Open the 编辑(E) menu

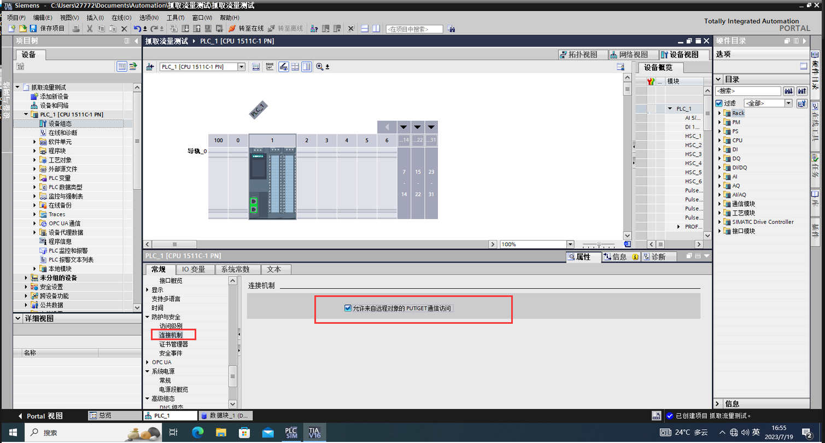tap(43, 18)
